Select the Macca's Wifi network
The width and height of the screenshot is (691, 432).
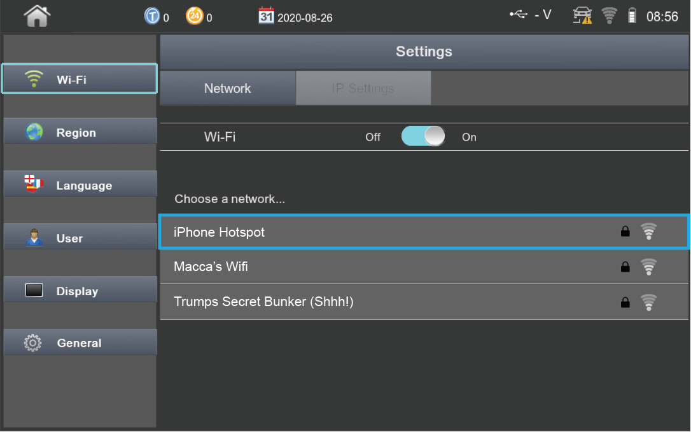(x=424, y=267)
